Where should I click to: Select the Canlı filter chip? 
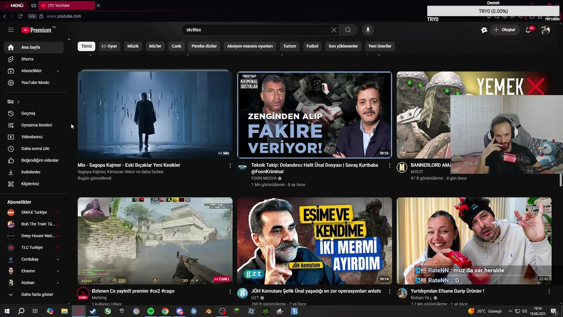coord(176,46)
